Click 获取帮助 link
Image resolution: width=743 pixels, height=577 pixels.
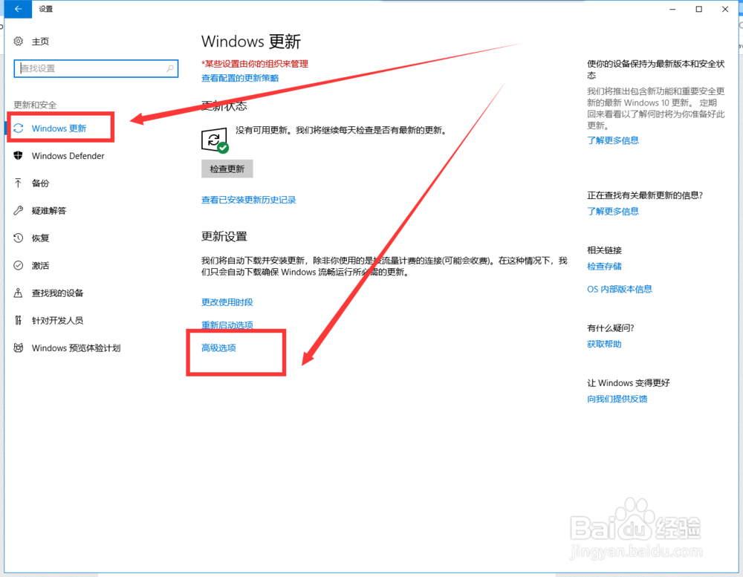tap(604, 344)
